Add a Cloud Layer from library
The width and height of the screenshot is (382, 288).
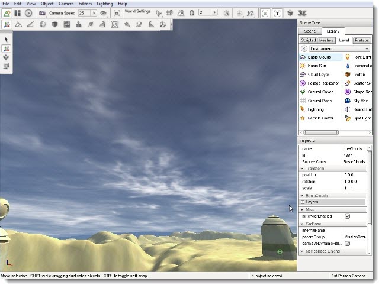pyautogui.click(x=319, y=75)
